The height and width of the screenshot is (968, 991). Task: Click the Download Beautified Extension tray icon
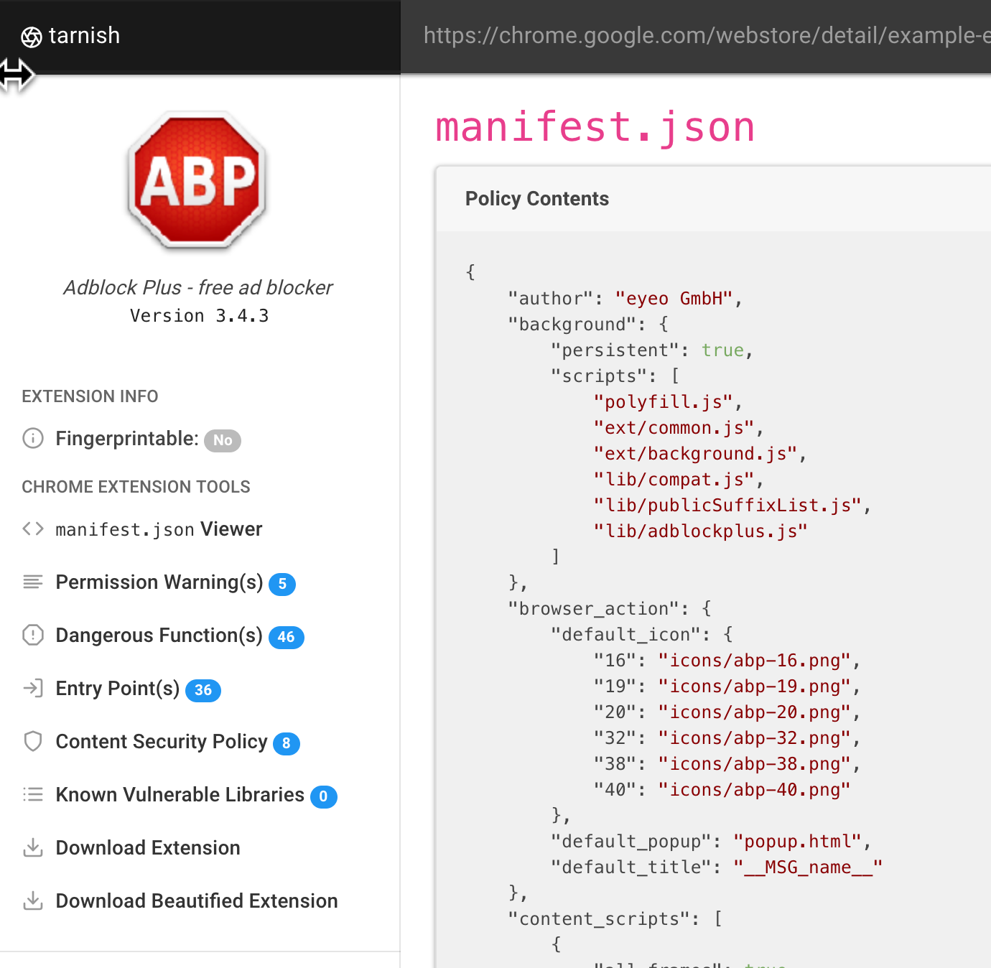tap(33, 900)
